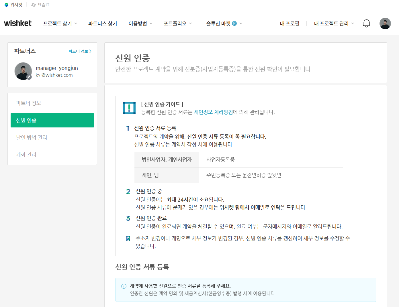Open the 포트폴리오 dropdown
Image resolution: width=399 pixels, height=307 pixels.
[177, 23]
